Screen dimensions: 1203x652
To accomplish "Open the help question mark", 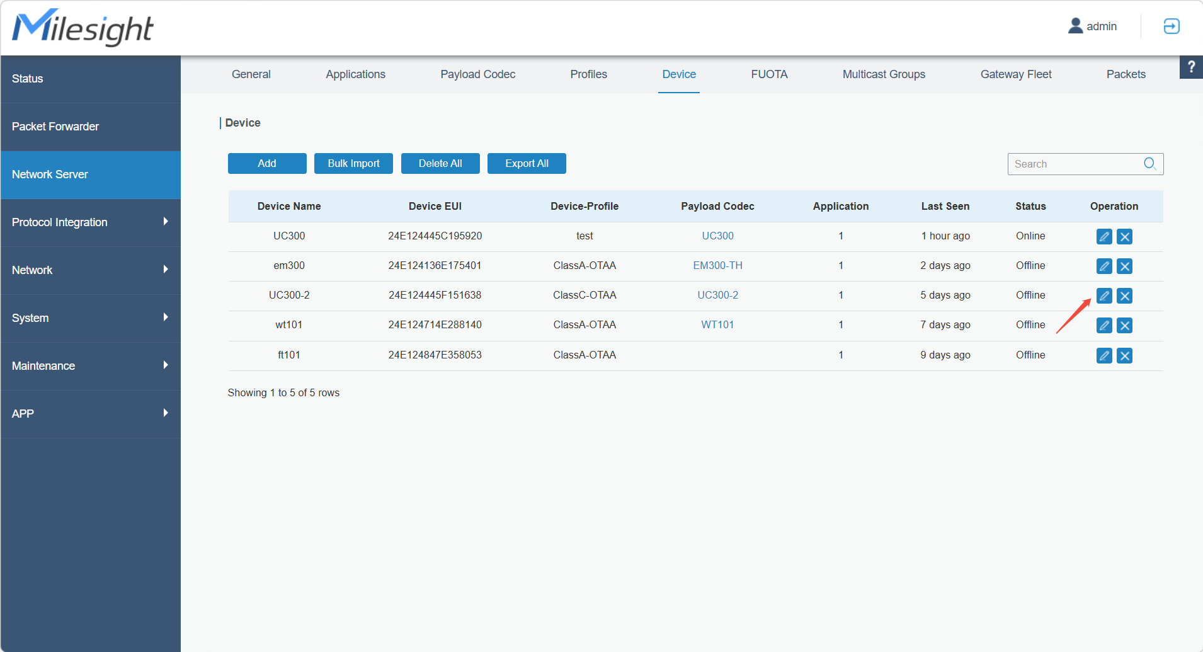I will tap(1191, 67).
